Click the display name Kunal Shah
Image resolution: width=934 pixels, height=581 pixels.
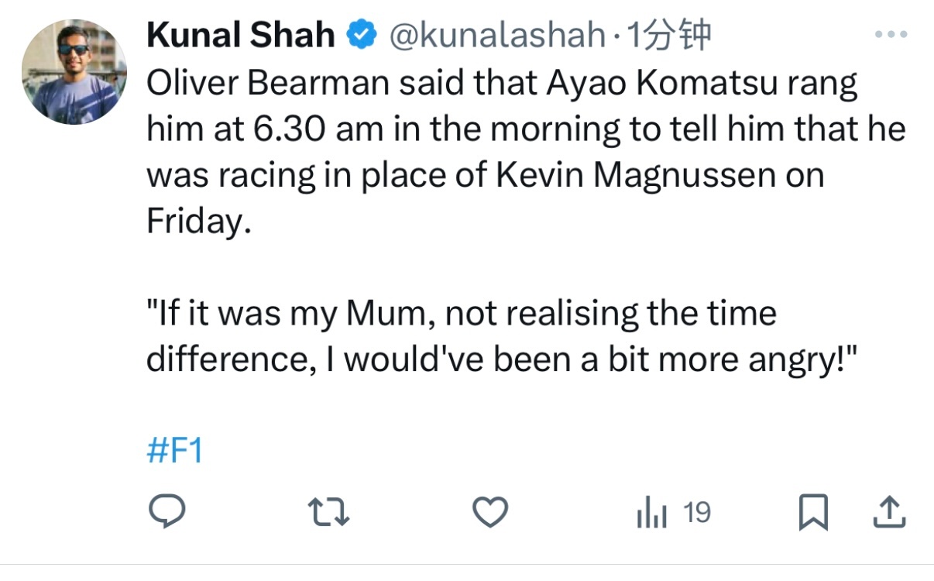(x=240, y=35)
